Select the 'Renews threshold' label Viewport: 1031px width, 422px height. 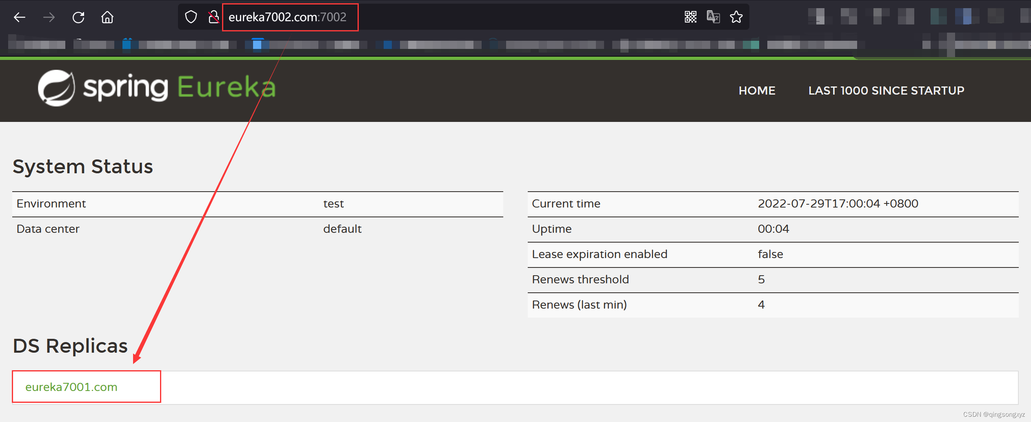tap(580, 279)
